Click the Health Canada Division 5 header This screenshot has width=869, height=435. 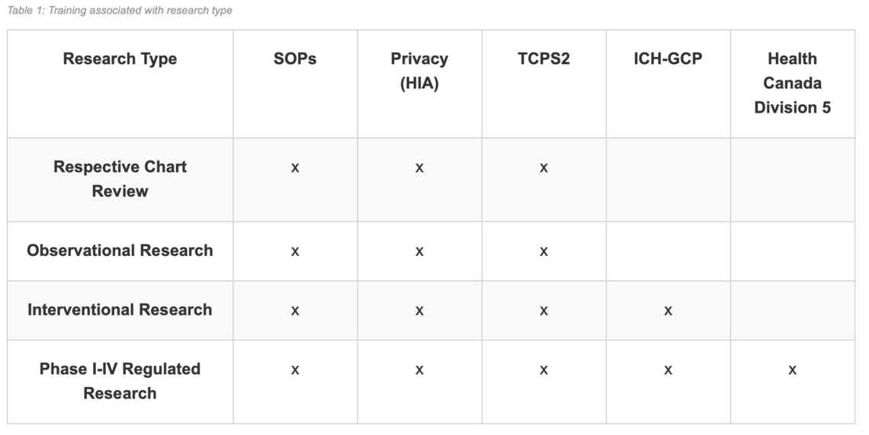(792, 83)
